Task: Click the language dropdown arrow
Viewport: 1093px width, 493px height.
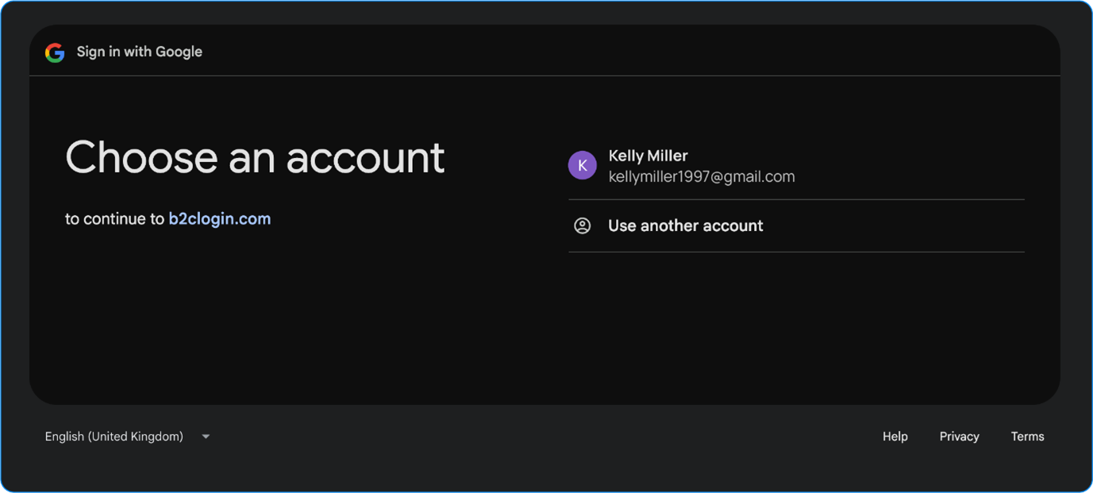Action: coord(206,437)
